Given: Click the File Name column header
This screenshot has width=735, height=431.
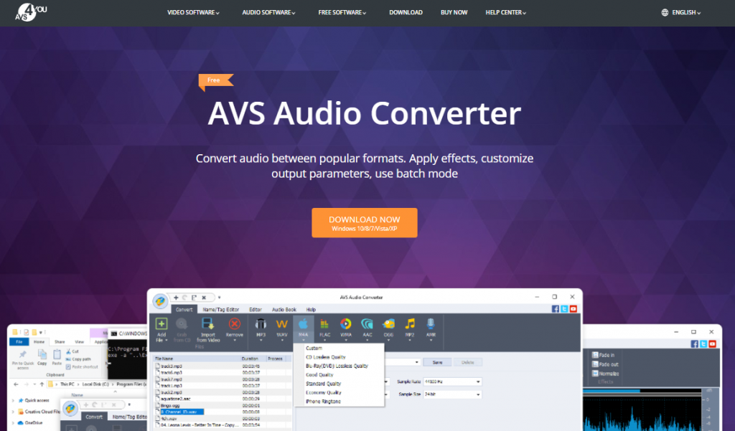Looking at the screenshot, I should click(x=197, y=359).
